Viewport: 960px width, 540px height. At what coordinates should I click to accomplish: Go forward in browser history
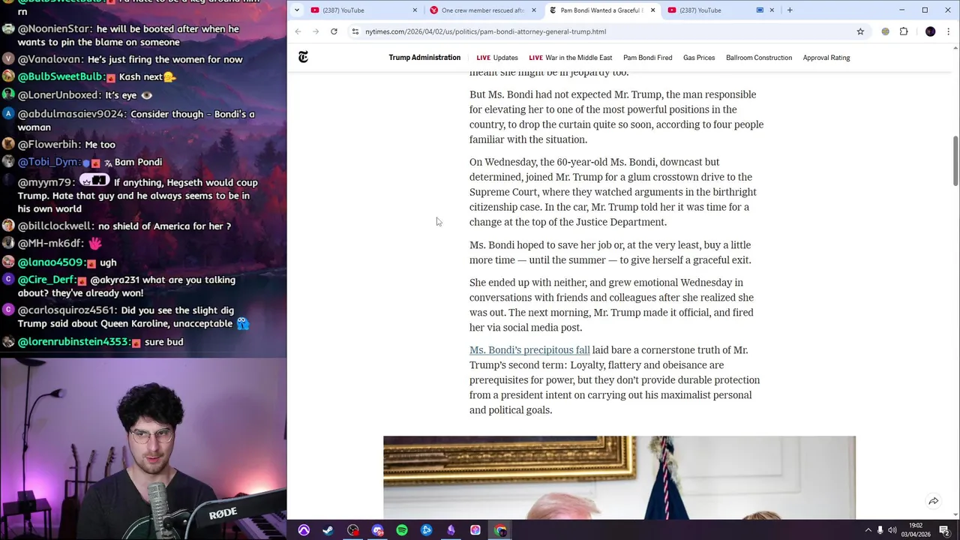[x=316, y=31]
